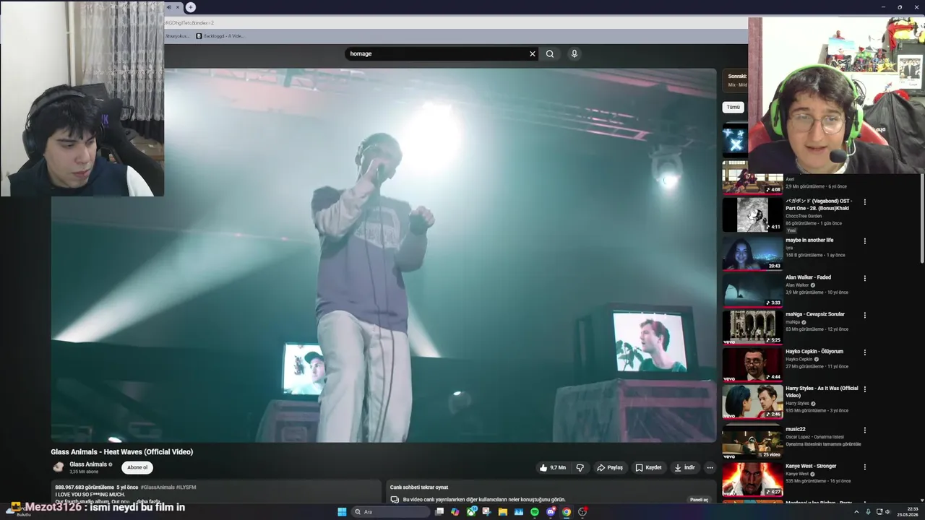
Task: Open the Paylaş share dialog
Action: 610,467
